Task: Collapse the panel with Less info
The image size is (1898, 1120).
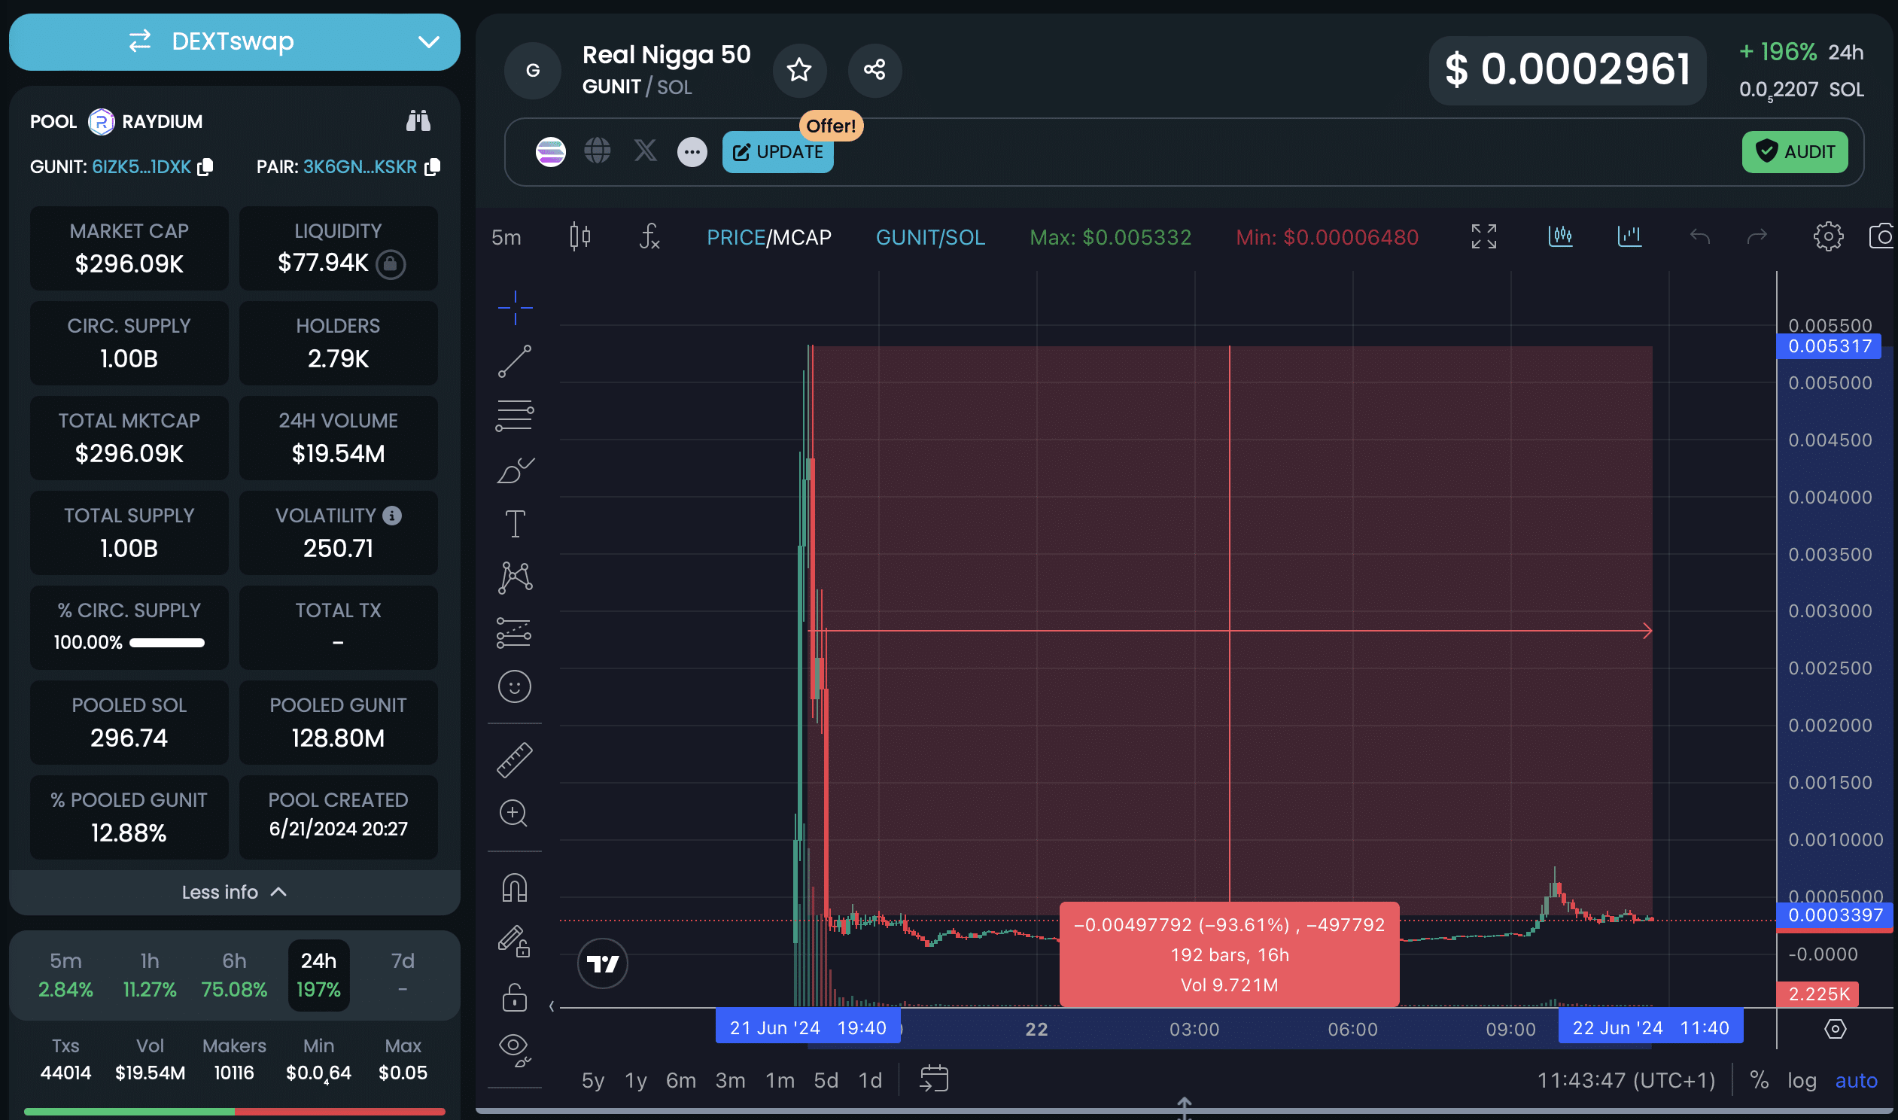Action: coord(235,892)
